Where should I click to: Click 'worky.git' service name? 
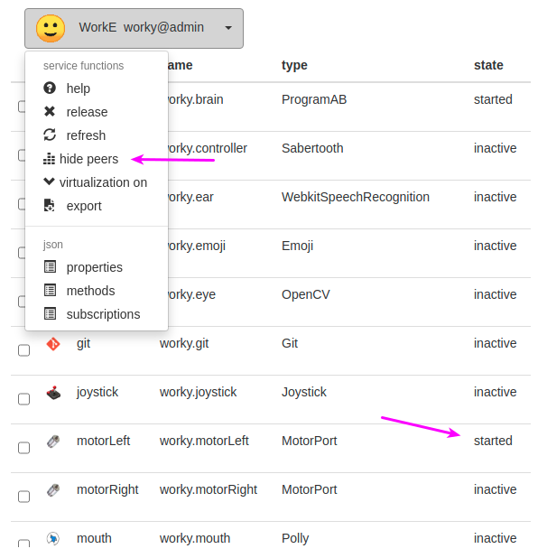pos(184,344)
